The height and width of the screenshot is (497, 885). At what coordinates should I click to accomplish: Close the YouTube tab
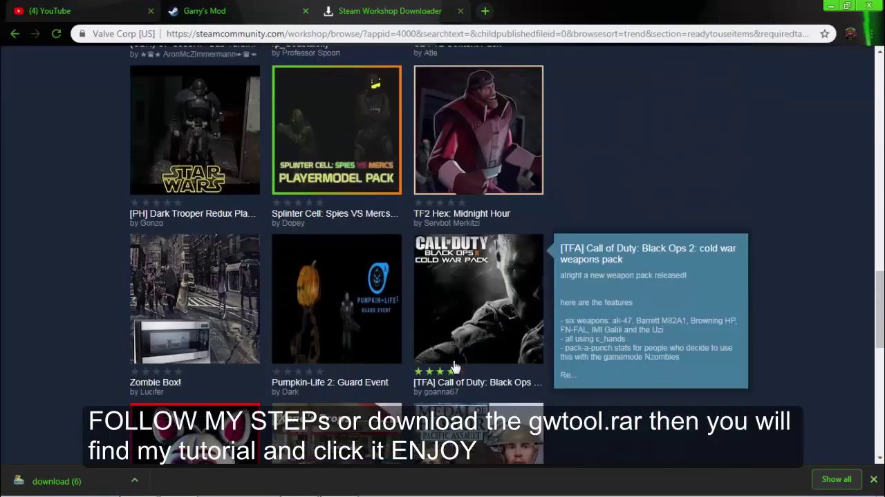151,11
